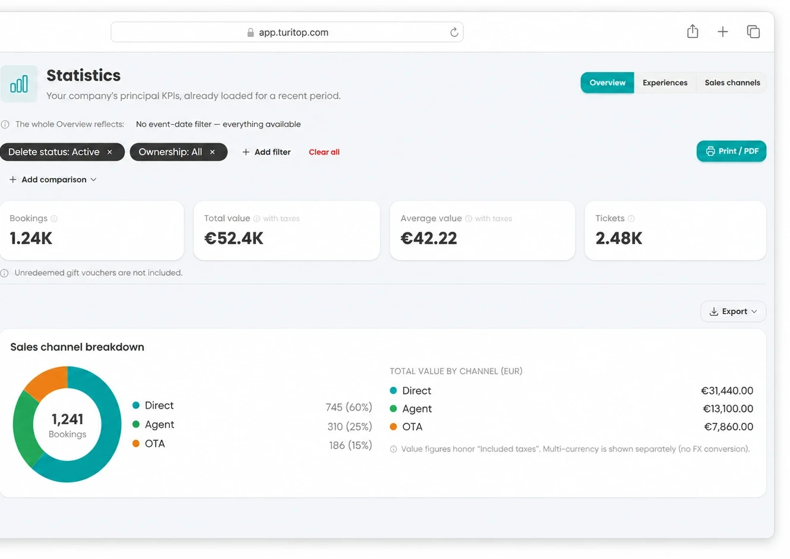Click the Add filter button

click(266, 152)
